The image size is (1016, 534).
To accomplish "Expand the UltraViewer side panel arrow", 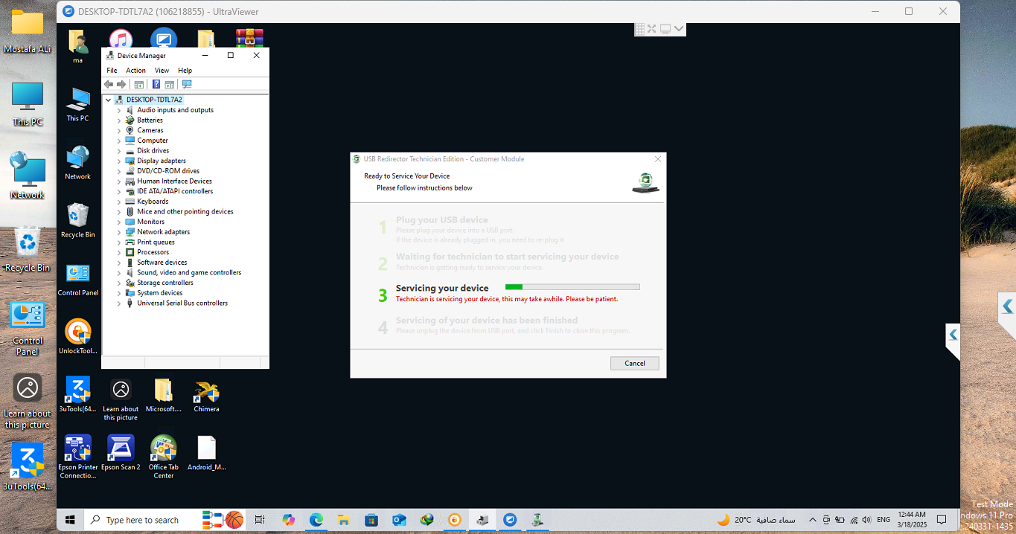I will click(953, 335).
